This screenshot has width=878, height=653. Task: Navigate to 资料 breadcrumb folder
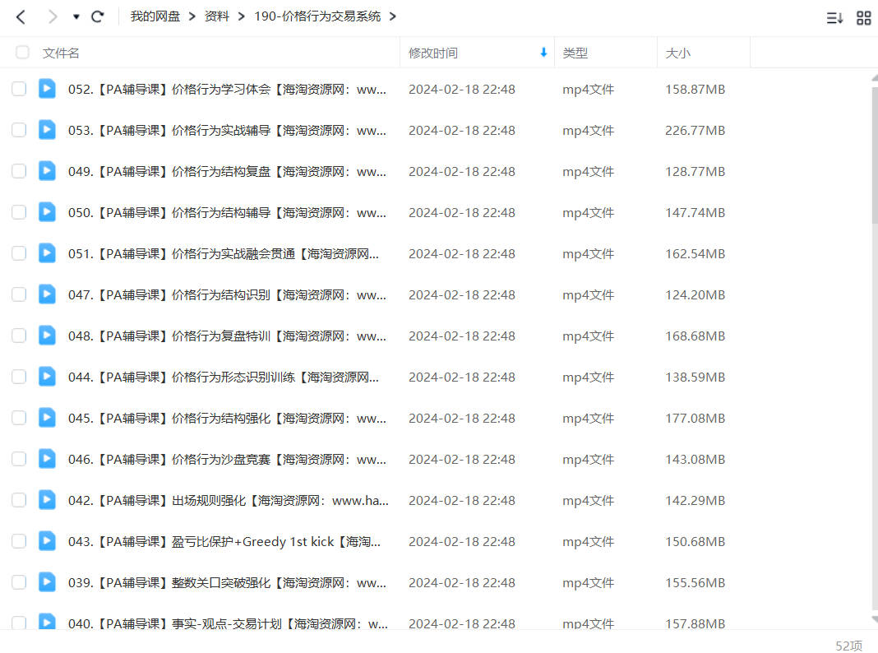click(x=217, y=16)
